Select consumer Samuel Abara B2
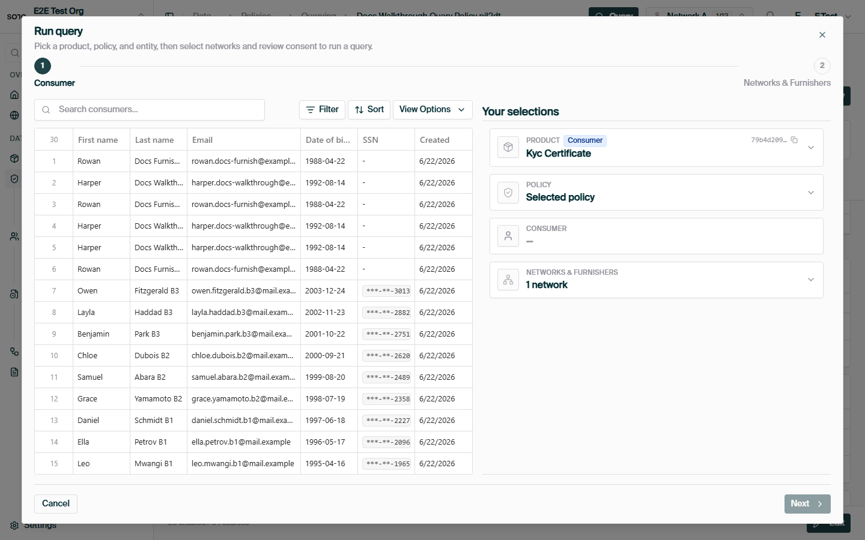 click(x=253, y=377)
